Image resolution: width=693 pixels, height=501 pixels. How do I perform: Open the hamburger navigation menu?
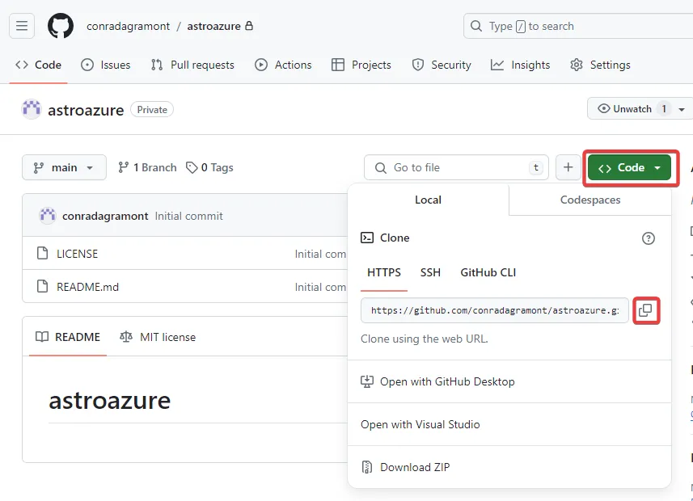click(22, 26)
